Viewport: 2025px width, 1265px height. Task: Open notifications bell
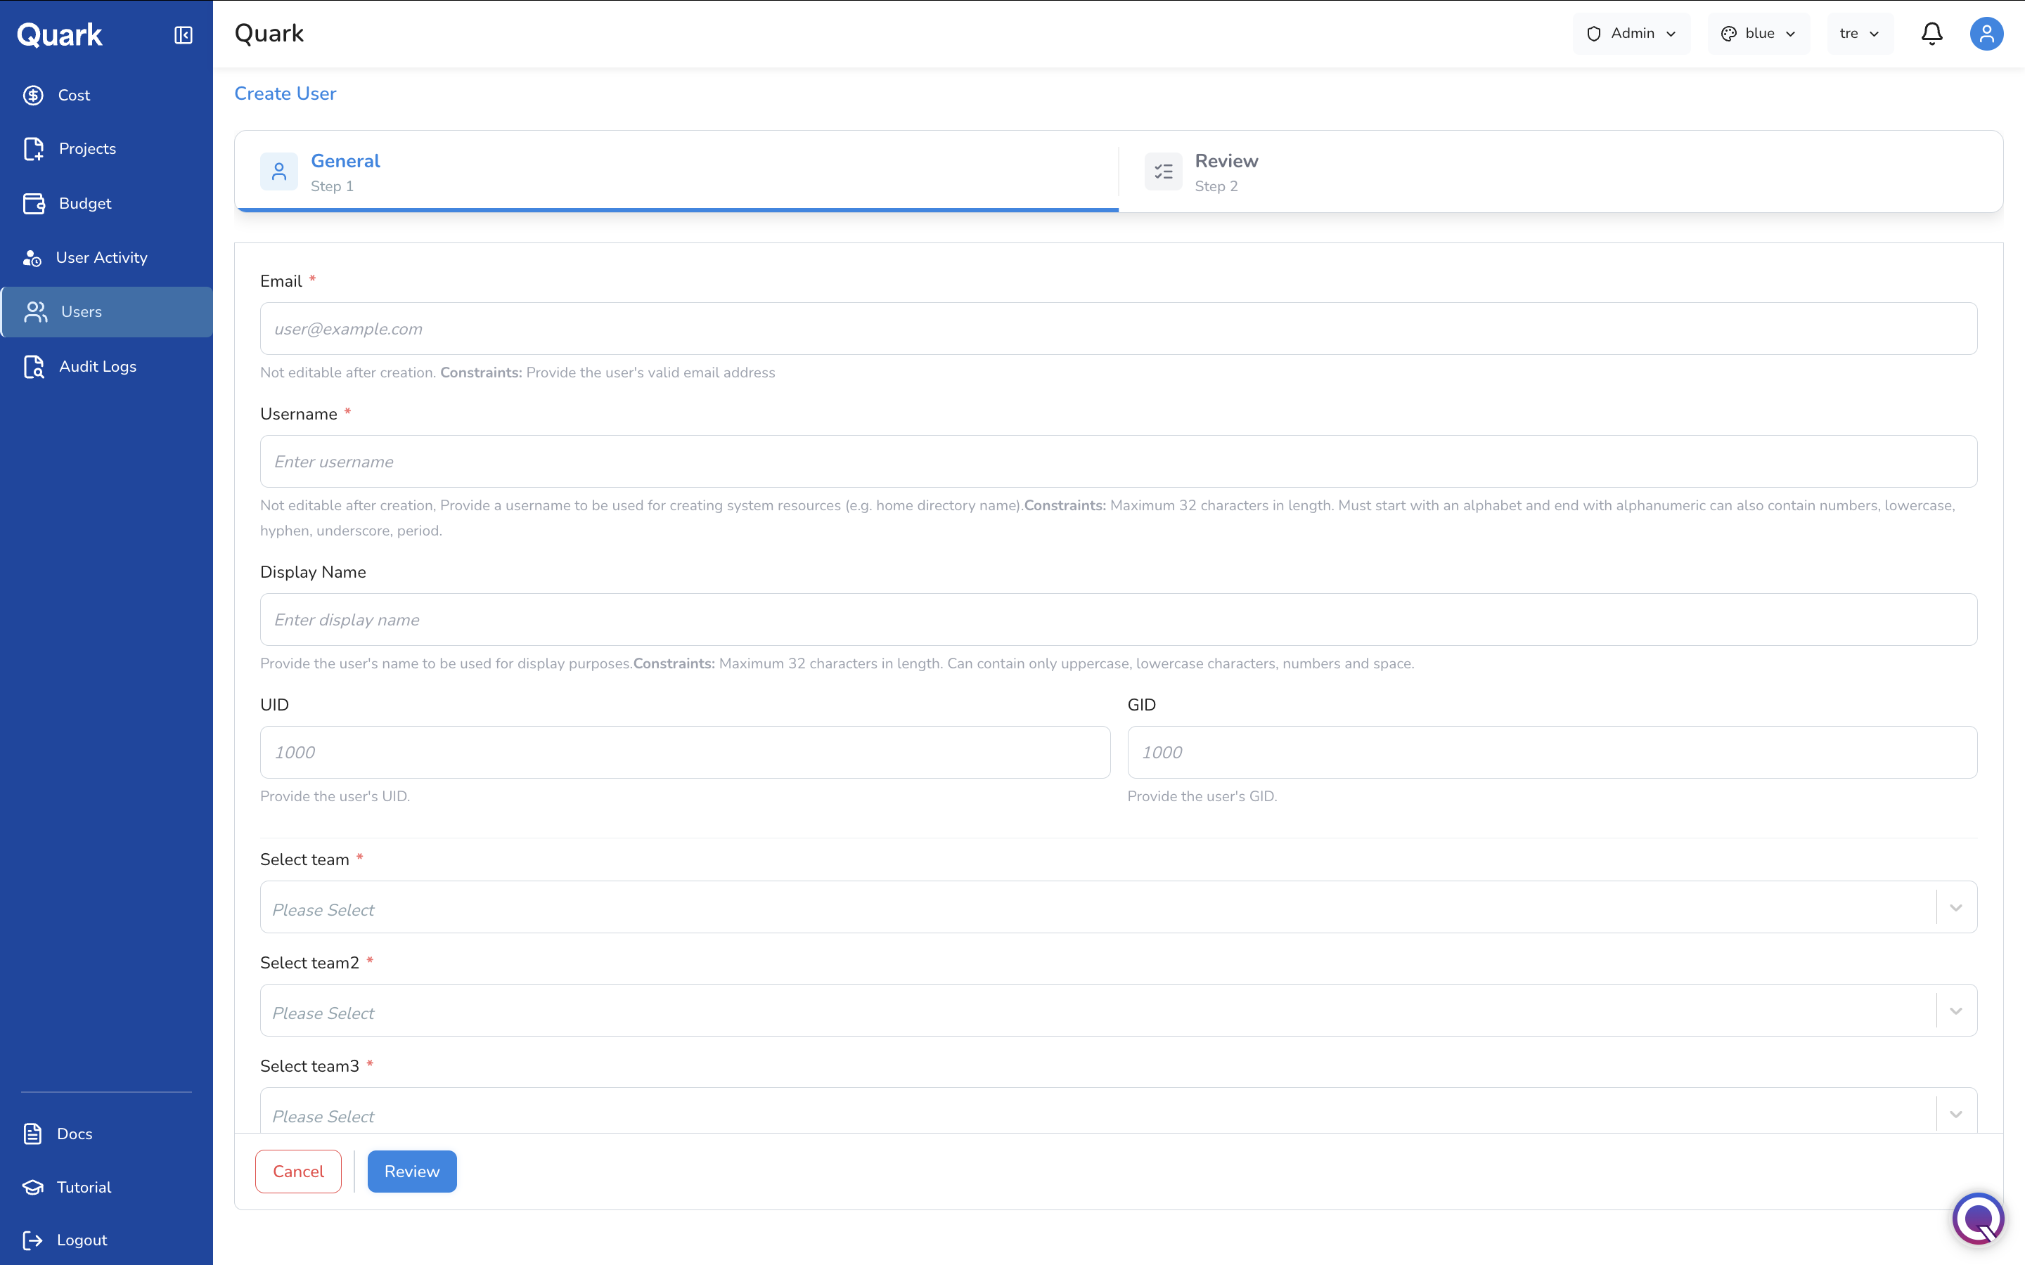pyautogui.click(x=1931, y=34)
